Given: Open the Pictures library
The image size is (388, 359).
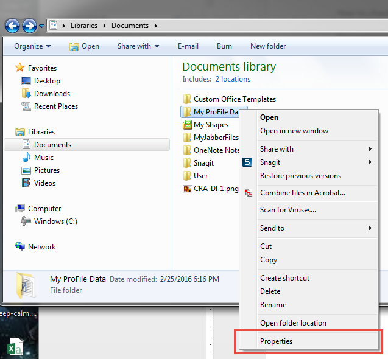Looking at the screenshot, I should (x=41, y=170).
